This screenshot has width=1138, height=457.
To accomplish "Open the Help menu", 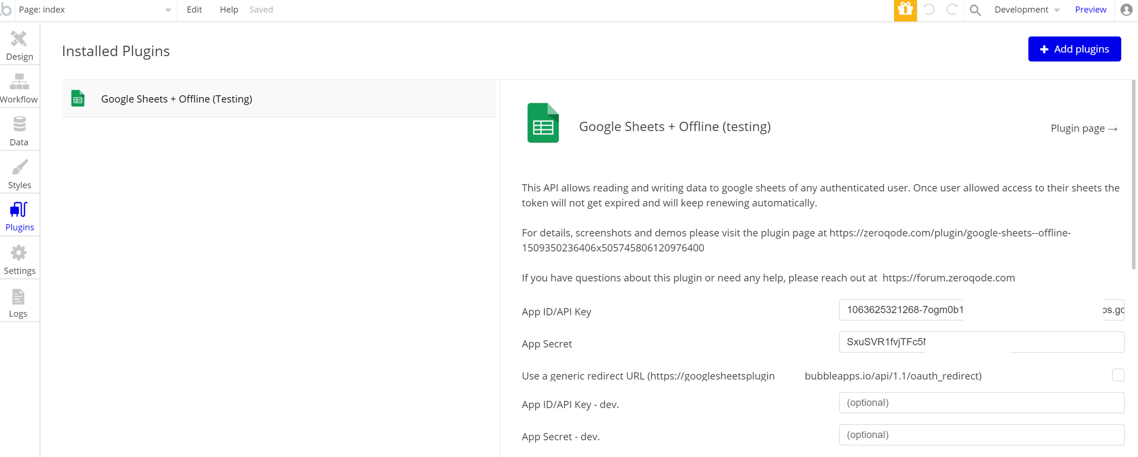I will coord(229,9).
